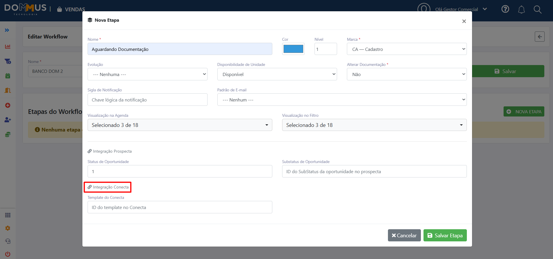This screenshot has height=259, width=553.
Task: Click the Salvar Etapa button
Action: [445, 235]
